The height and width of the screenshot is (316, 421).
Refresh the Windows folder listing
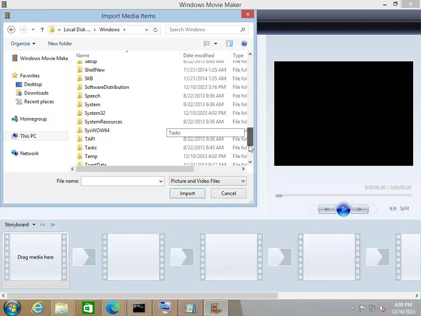[x=155, y=30]
